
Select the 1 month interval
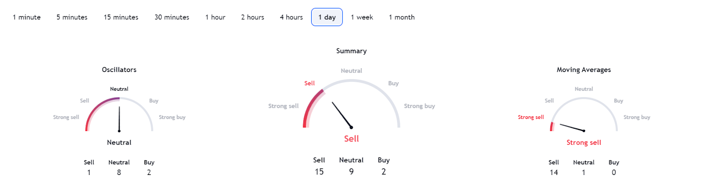(401, 17)
